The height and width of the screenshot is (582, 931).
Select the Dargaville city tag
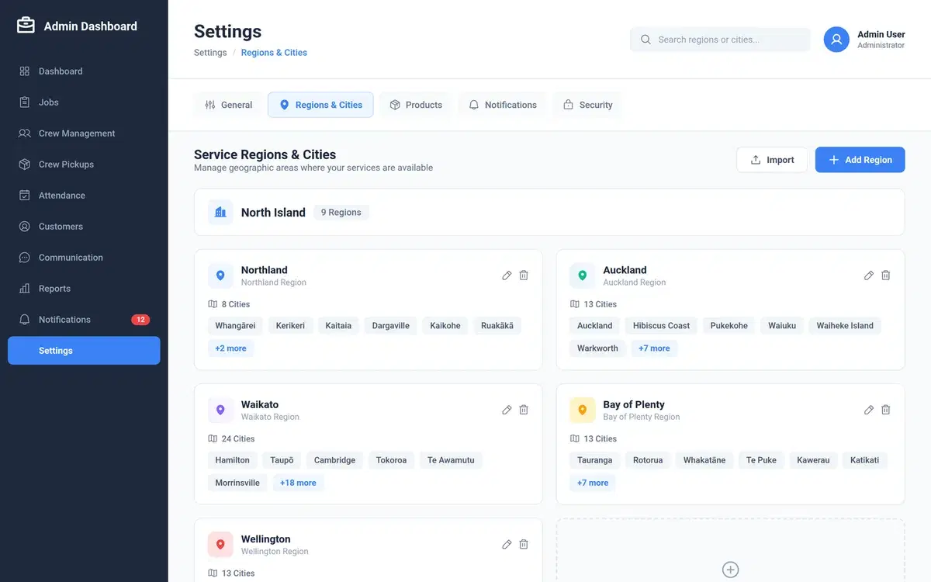tap(391, 326)
